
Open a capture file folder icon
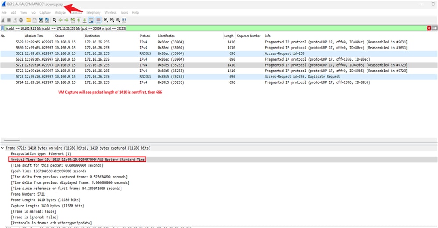click(28, 20)
